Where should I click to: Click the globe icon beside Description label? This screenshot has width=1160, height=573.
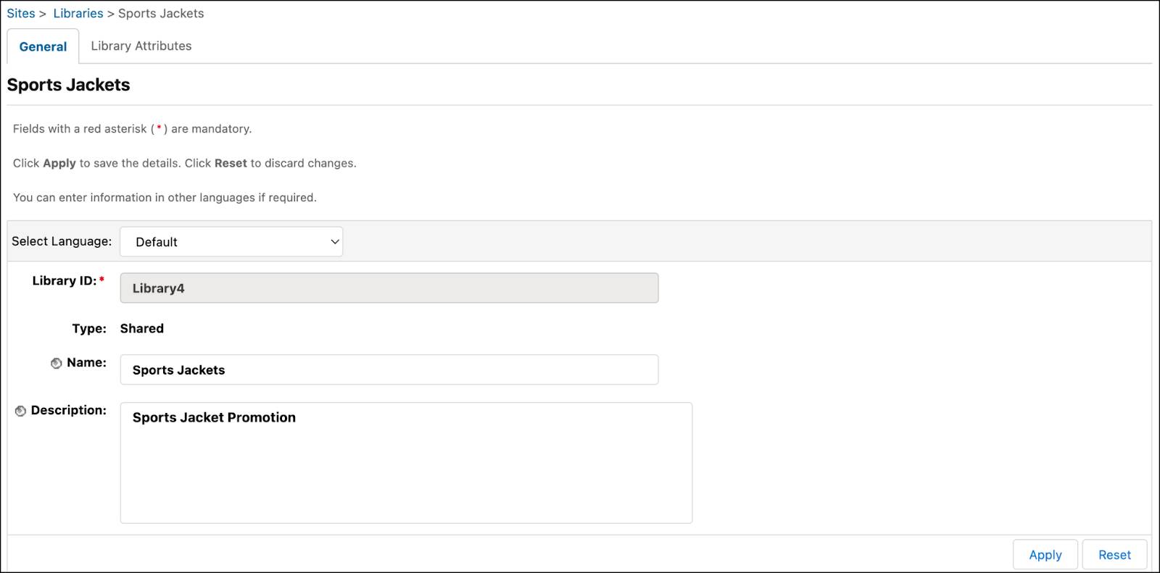click(x=20, y=411)
